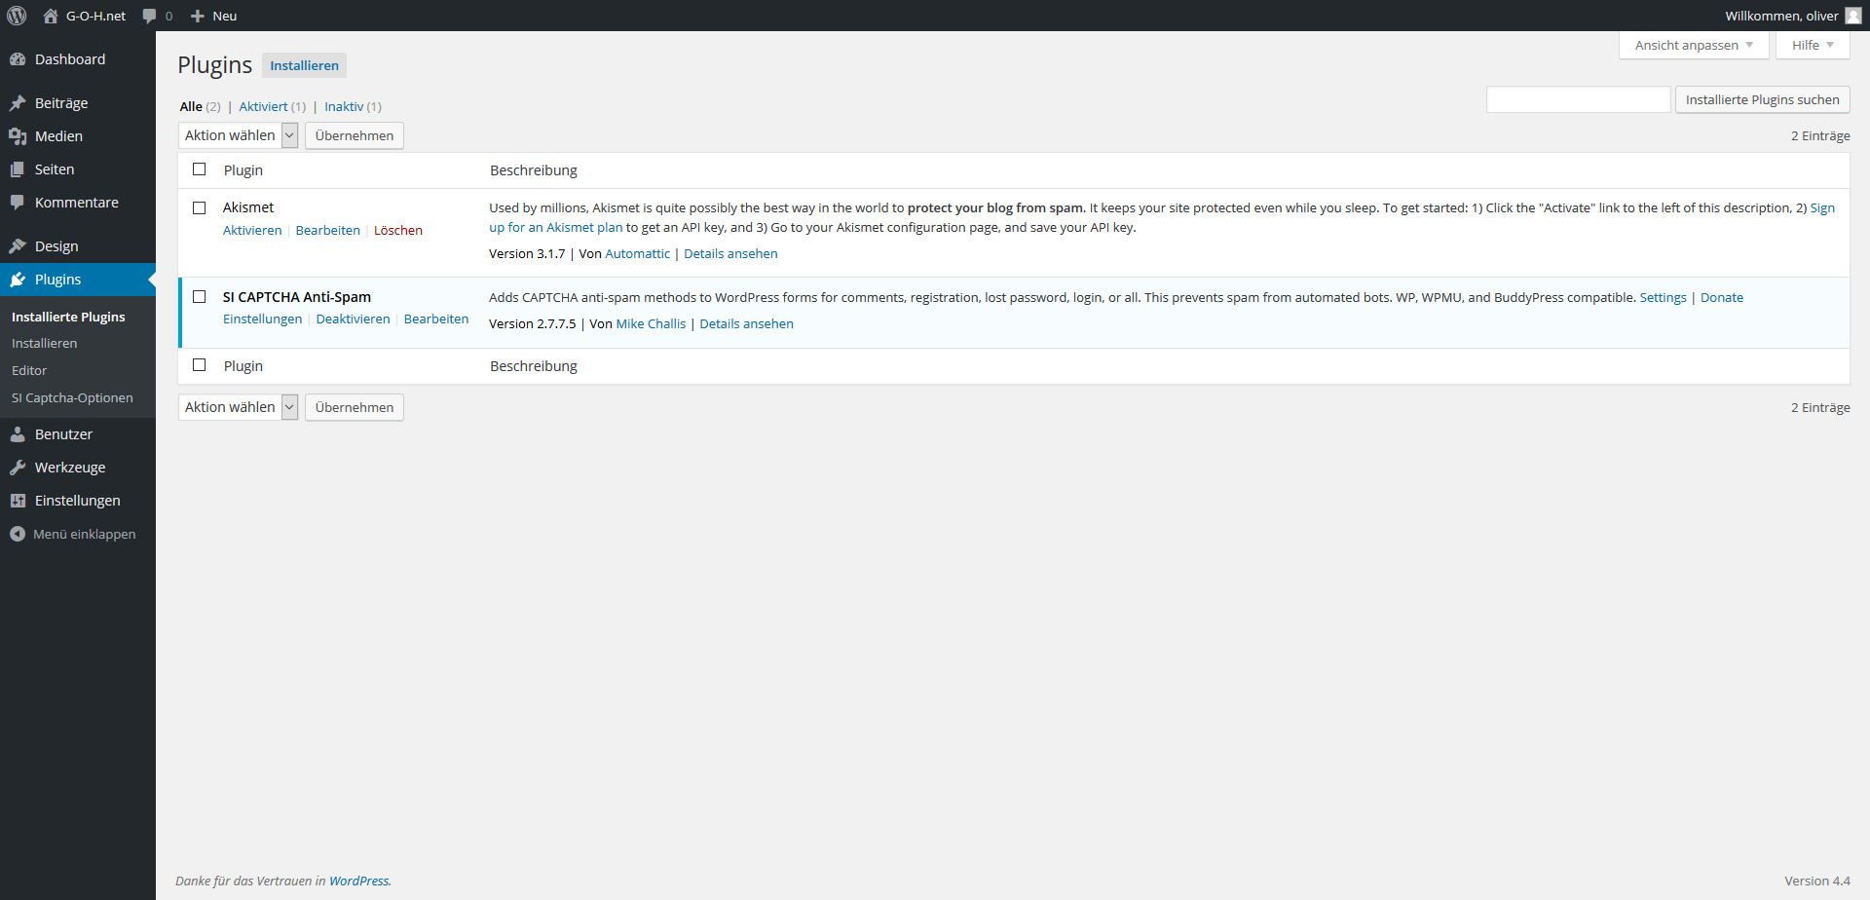Open Installieren submenu under Plugins
This screenshot has width=1870, height=900.
pos(45,344)
